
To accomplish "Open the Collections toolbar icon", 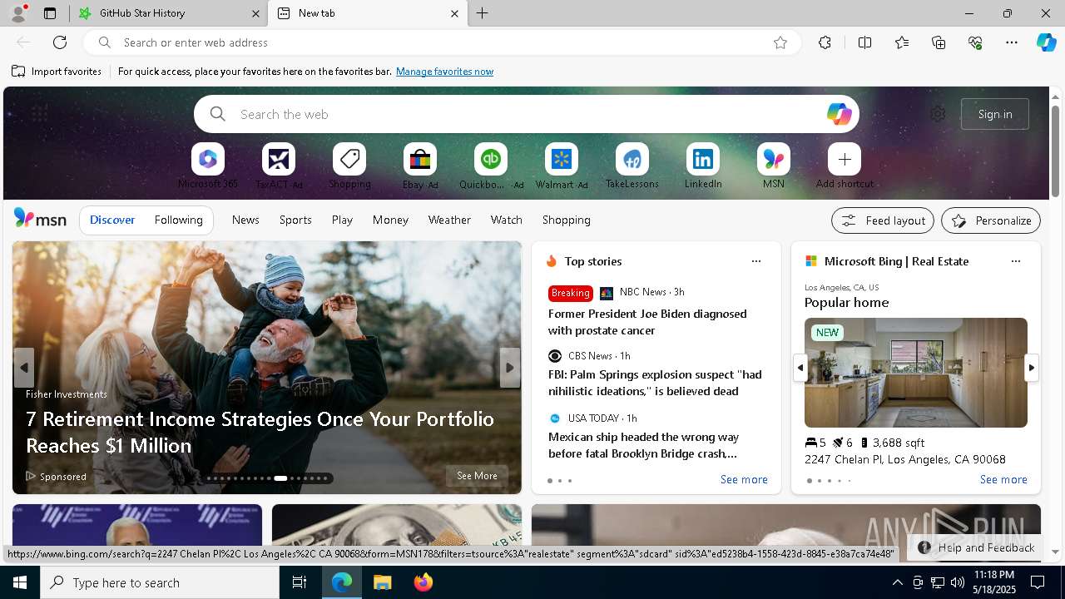I will point(939,42).
